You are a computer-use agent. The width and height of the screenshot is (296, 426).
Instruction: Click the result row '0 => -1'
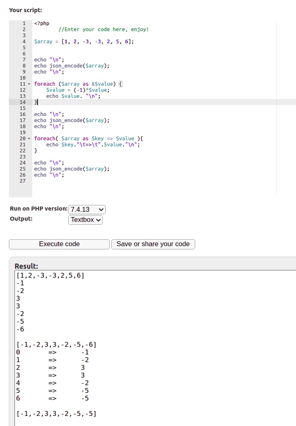tap(52, 352)
